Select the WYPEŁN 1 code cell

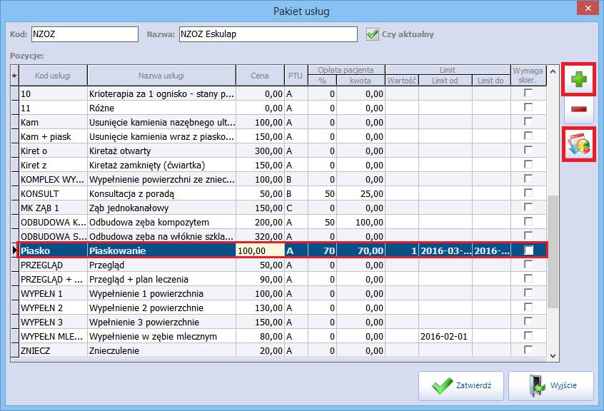(x=53, y=294)
